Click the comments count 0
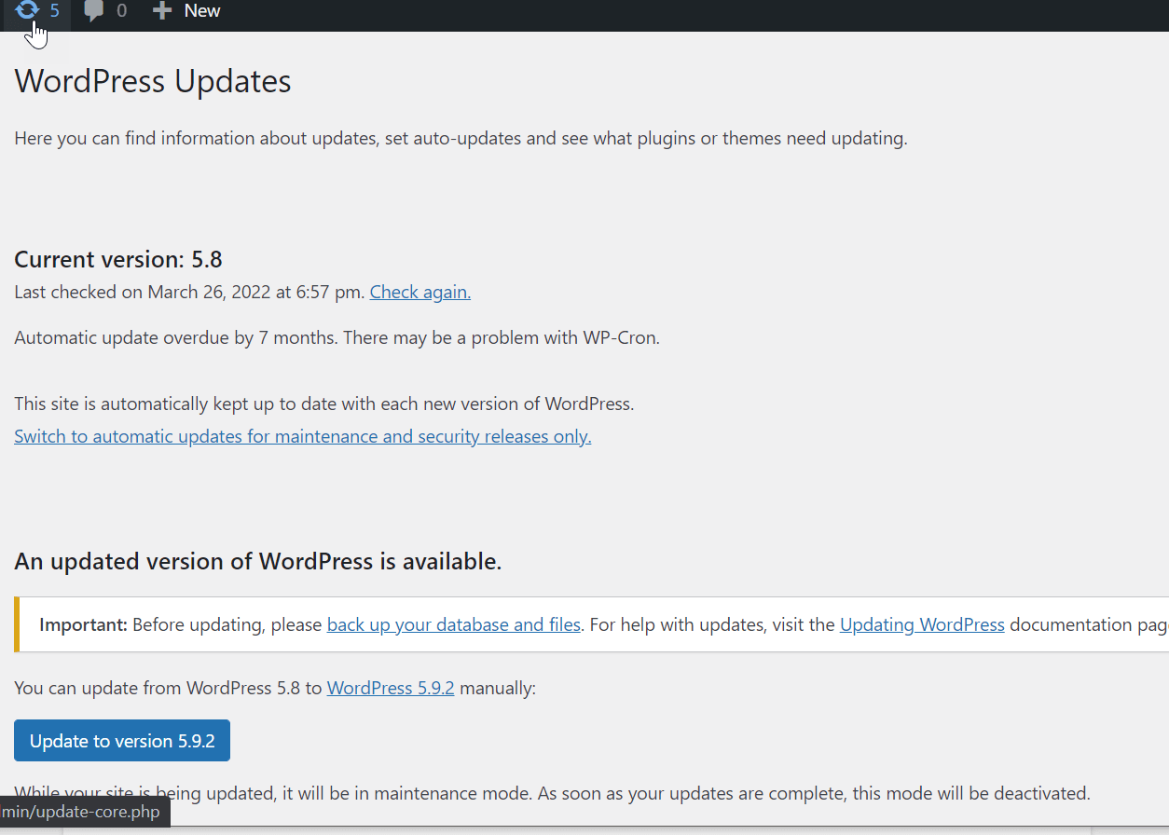This screenshot has height=835, width=1169. pyautogui.click(x=121, y=11)
